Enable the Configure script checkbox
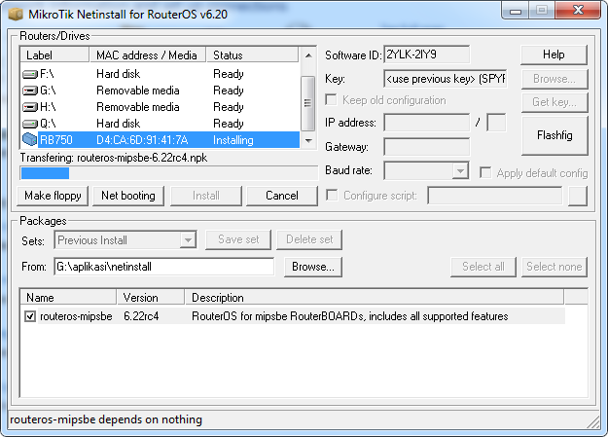Viewport: 608px width, 437px height. pyautogui.click(x=332, y=195)
